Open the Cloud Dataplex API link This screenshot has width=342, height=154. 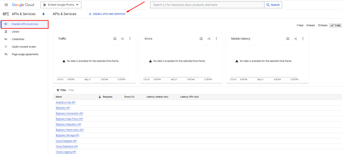point(66,141)
